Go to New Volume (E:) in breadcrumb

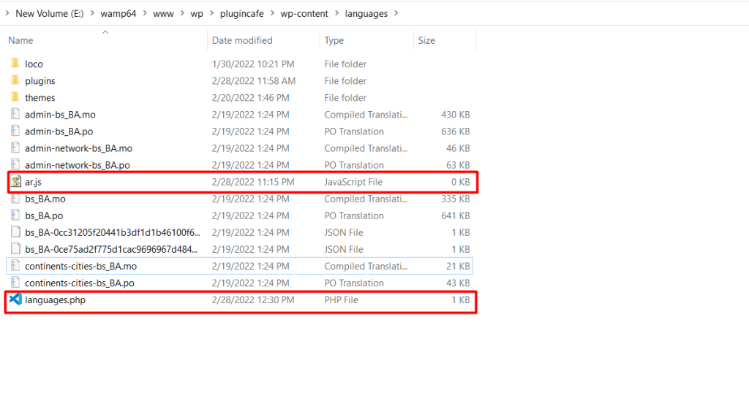(50, 13)
